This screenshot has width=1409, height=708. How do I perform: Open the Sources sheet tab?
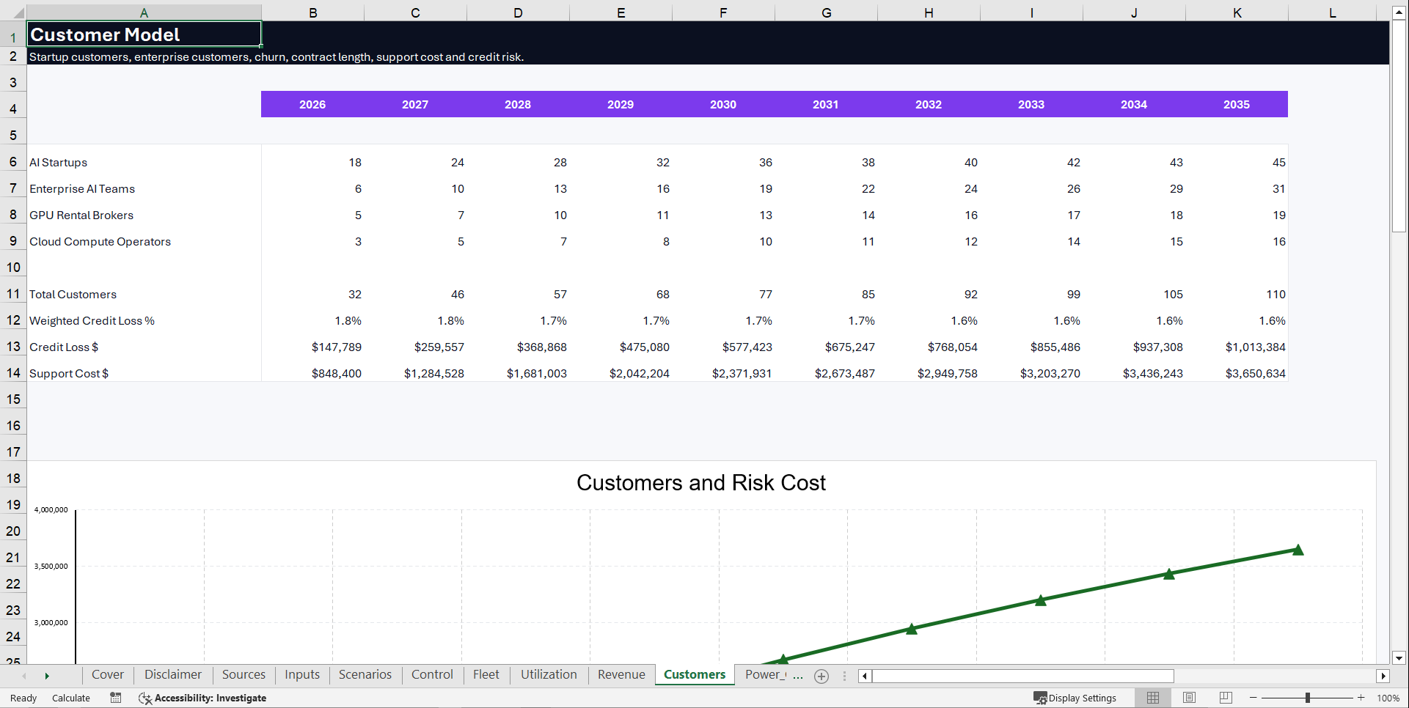[244, 675]
